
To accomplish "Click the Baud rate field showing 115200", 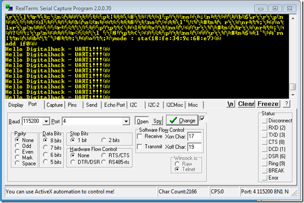I will tap(33, 121).
